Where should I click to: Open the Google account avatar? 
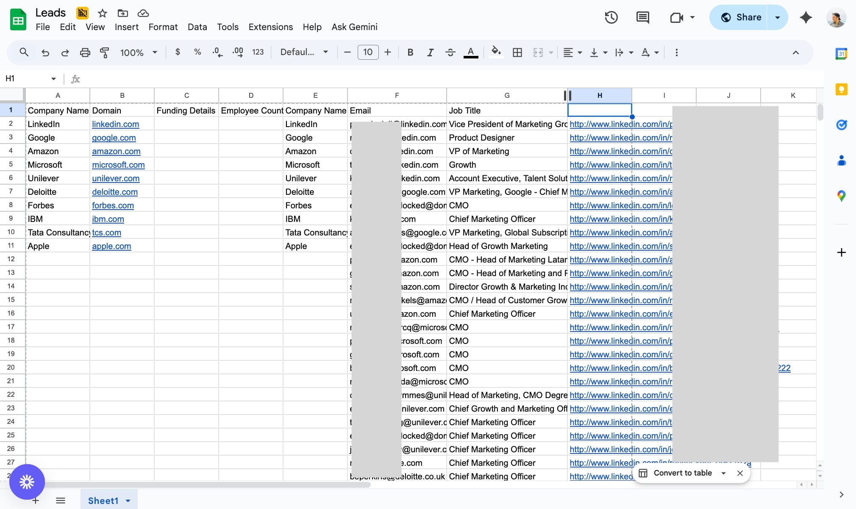[837, 17]
